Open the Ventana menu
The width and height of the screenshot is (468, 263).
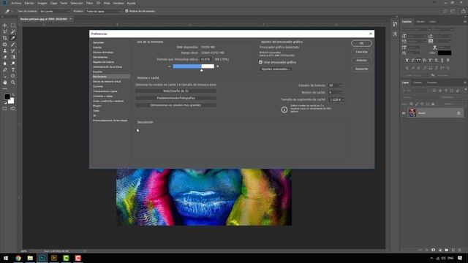pos(118,3)
